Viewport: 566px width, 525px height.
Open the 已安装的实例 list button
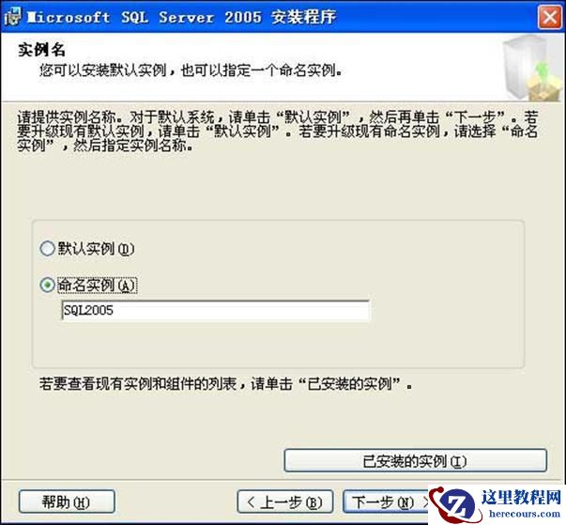pyautogui.click(x=416, y=461)
